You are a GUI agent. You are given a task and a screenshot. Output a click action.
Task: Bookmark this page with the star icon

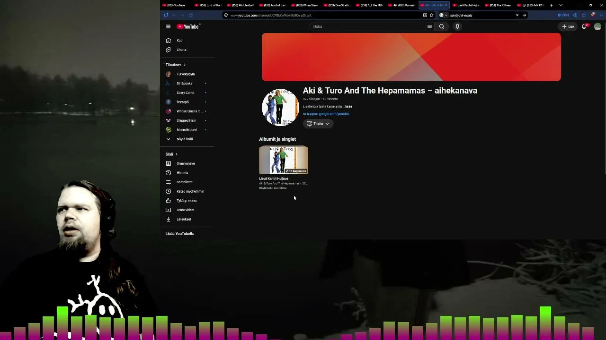[x=431, y=15]
